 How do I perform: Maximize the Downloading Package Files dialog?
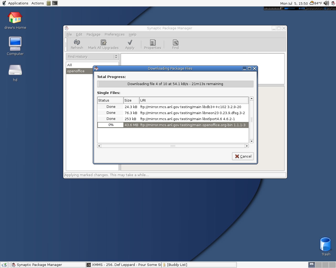tap(249, 68)
